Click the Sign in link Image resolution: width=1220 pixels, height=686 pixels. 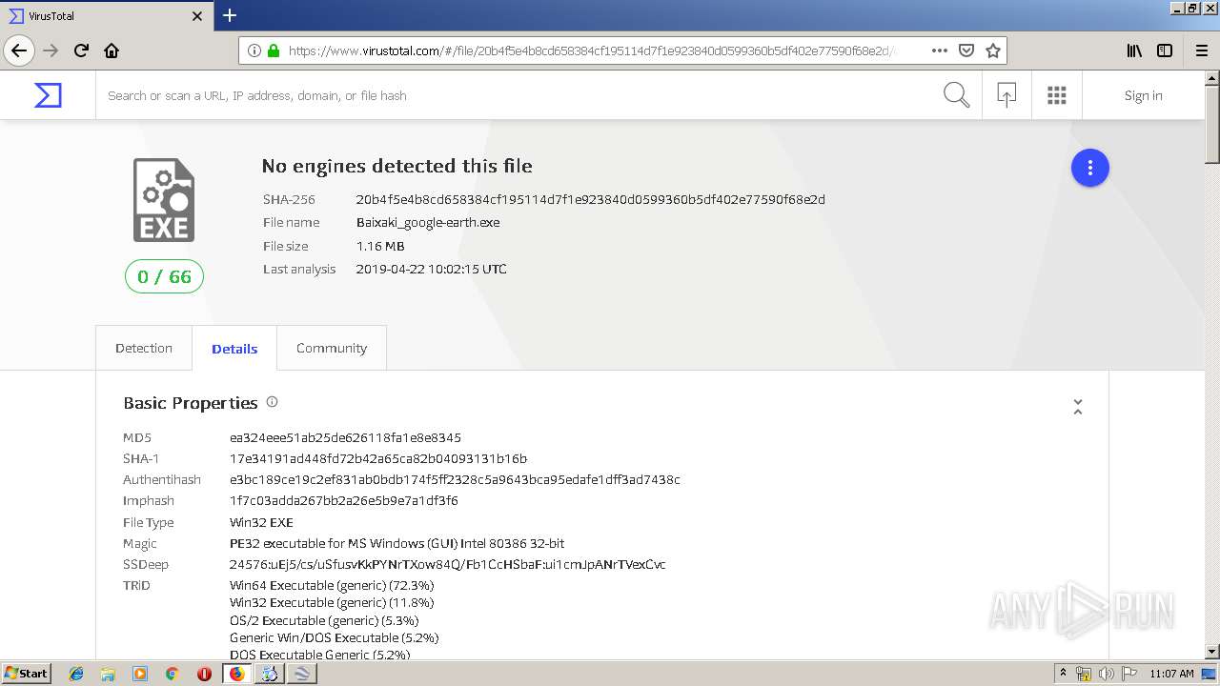pyautogui.click(x=1143, y=95)
